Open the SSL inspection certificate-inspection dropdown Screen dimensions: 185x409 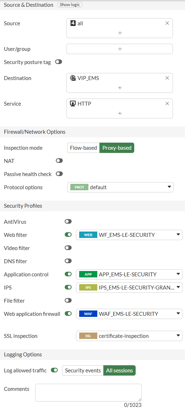point(129,336)
